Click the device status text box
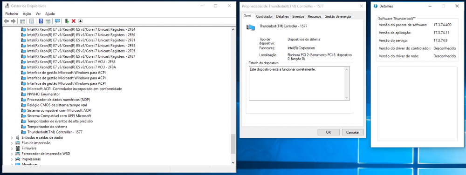 (x=299, y=83)
